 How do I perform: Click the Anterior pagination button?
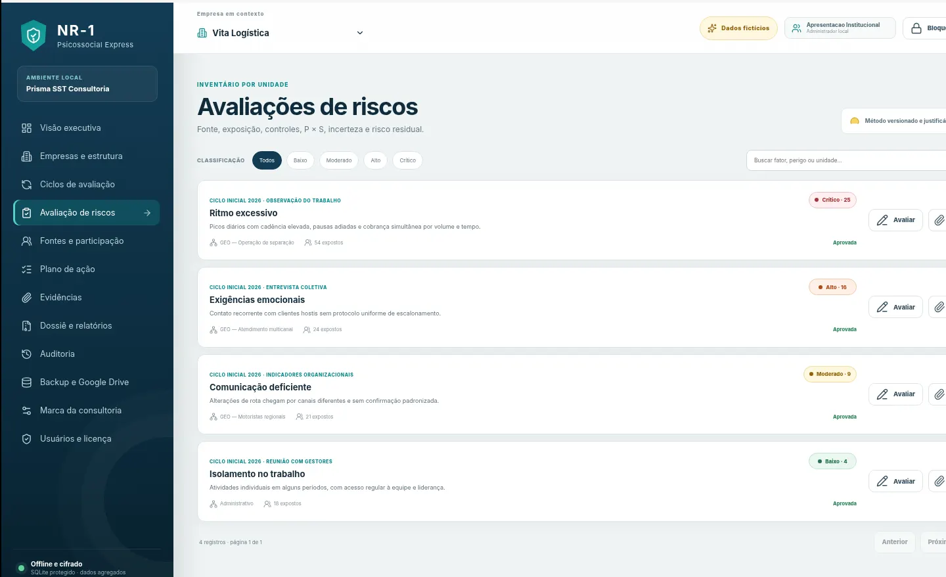(x=895, y=542)
